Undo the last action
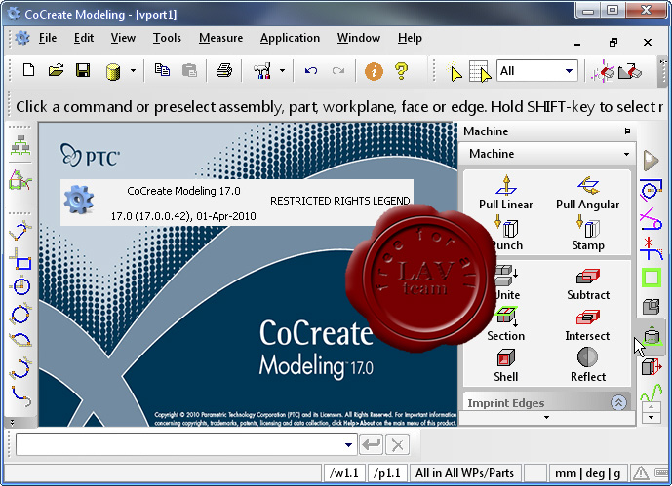 pyautogui.click(x=311, y=70)
